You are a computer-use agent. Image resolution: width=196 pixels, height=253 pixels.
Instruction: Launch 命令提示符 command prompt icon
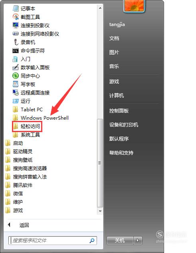[x=16, y=51]
